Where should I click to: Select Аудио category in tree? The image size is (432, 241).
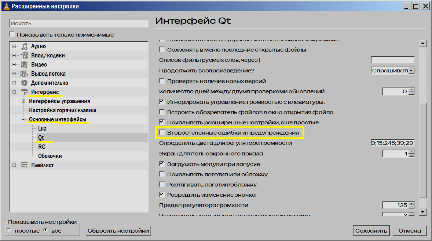[x=38, y=46]
